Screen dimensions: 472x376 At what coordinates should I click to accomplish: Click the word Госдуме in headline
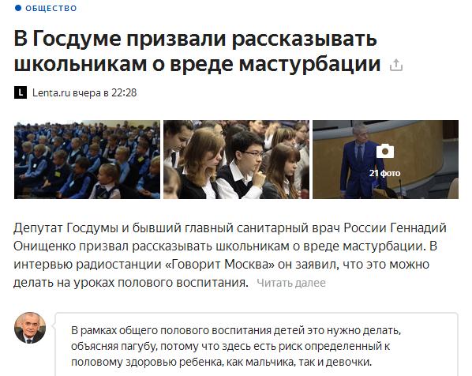tap(77, 39)
